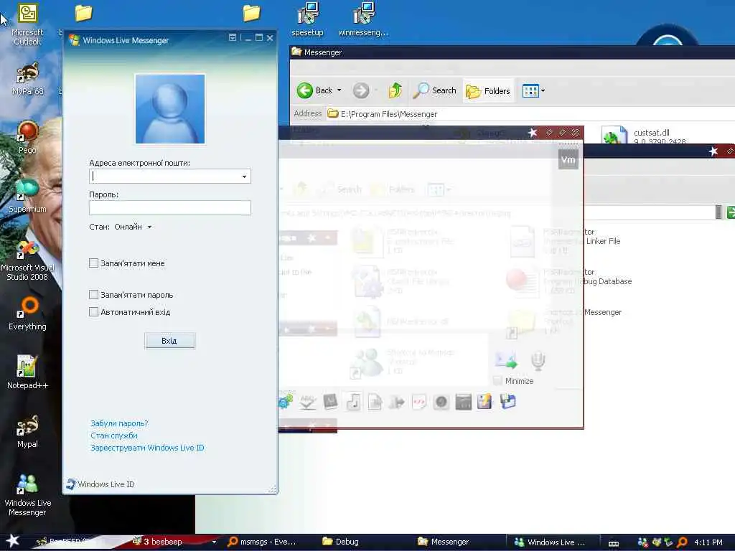Select the custsat.dll file
Screen dimensions: 735x551
[x=643, y=136]
